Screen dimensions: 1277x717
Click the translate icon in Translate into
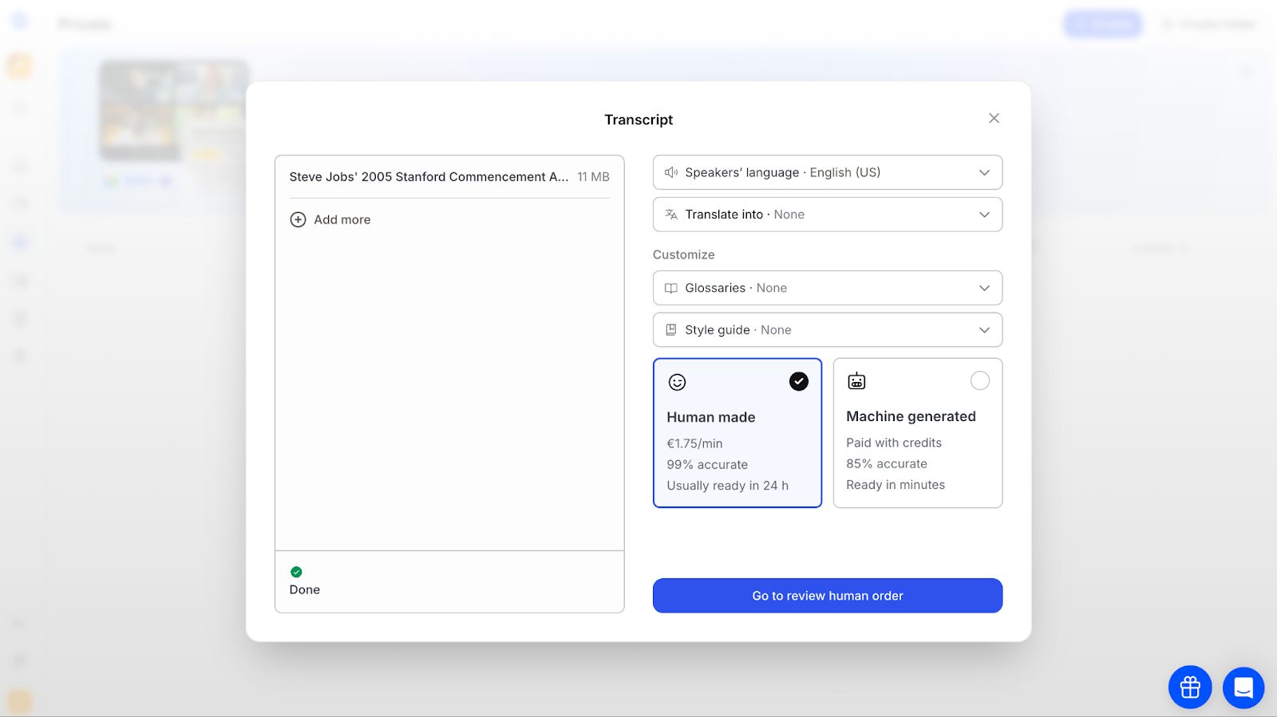click(671, 215)
